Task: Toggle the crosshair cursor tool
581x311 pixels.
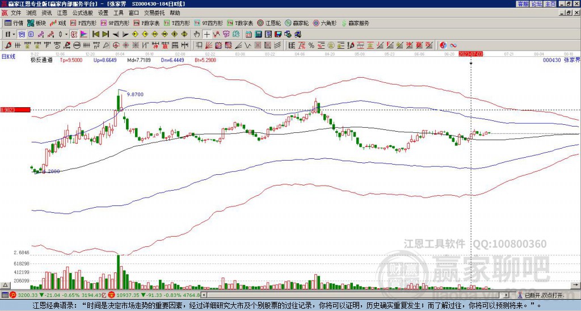Action: tap(207, 35)
